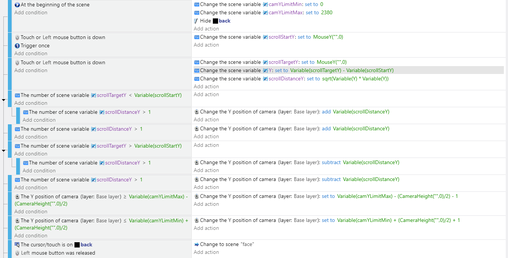Click cursor icon of "cursor/touch is on back" condition
508x258 pixels.
coord(17,245)
